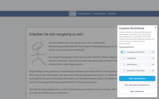Click paragraph starting Das Ziel der Manupathie
Screen dimensions: 159x99
73,91
